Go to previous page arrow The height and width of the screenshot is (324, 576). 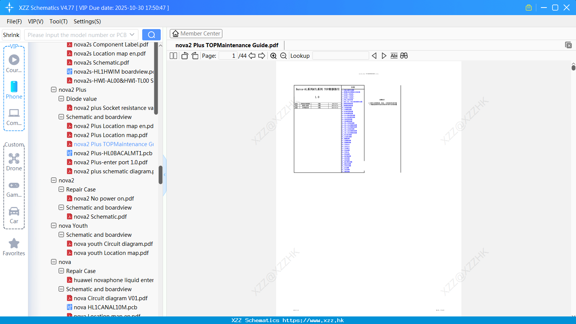[x=252, y=56]
